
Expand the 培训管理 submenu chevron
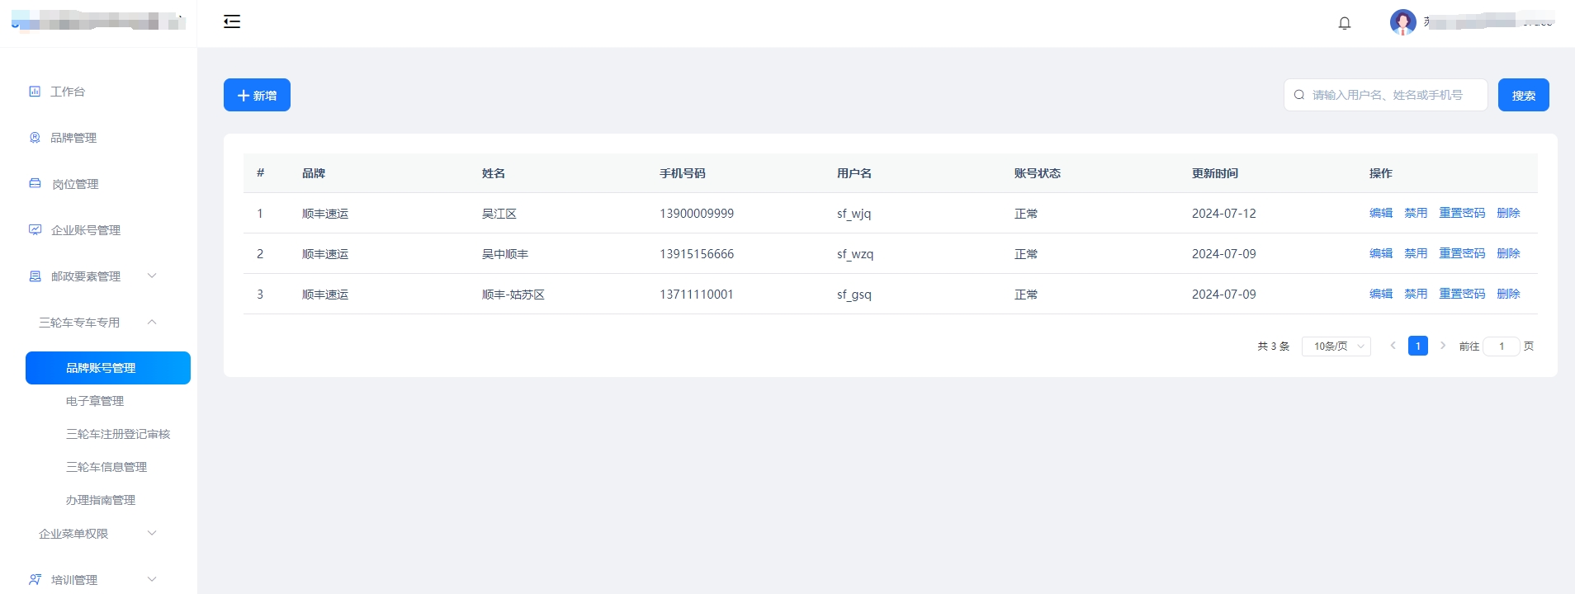(152, 579)
